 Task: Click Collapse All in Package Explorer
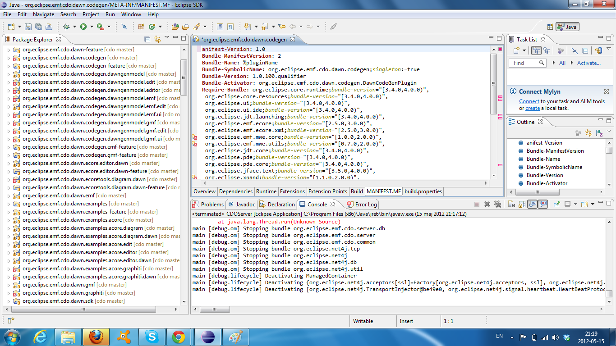tap(147, 39)
